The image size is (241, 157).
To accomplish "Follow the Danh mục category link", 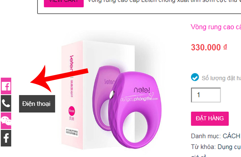I will pyautogui.click(x=231, y=136).
